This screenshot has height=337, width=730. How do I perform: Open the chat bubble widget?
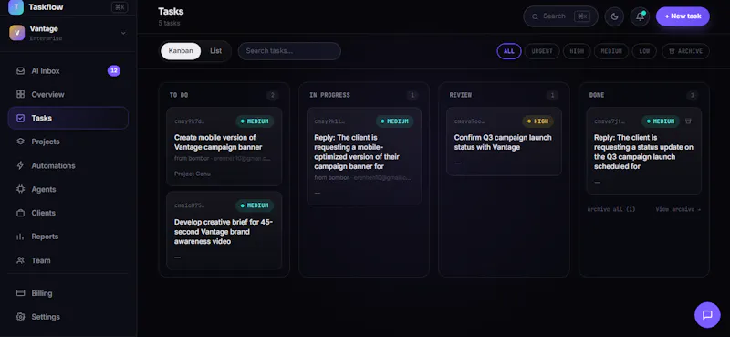[707, 315]
